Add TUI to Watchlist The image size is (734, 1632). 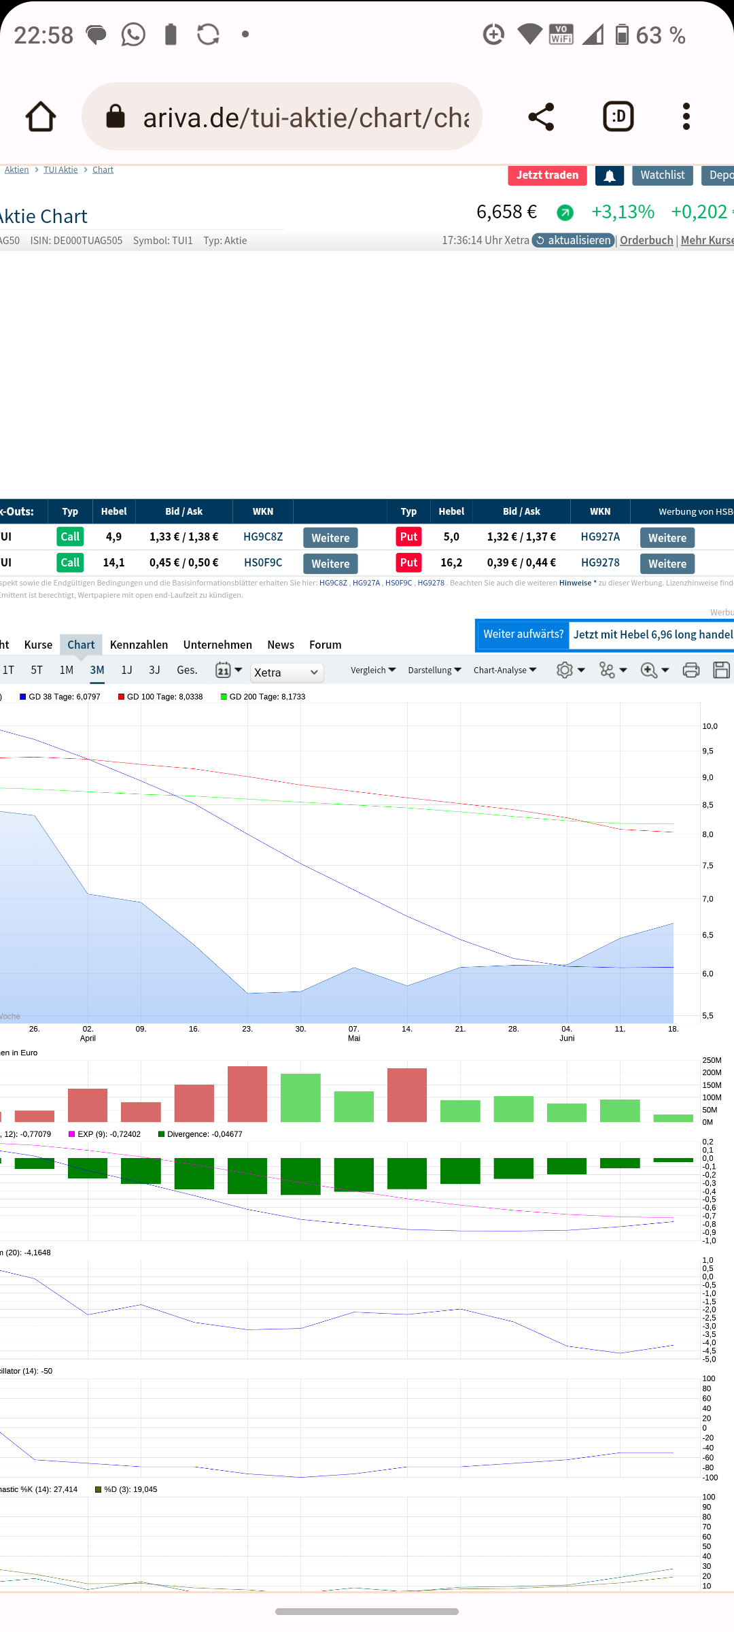pyautogui.click(x=663, y=175)
